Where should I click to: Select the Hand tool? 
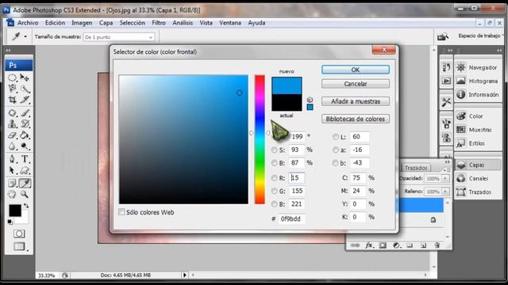pos(13,194)
